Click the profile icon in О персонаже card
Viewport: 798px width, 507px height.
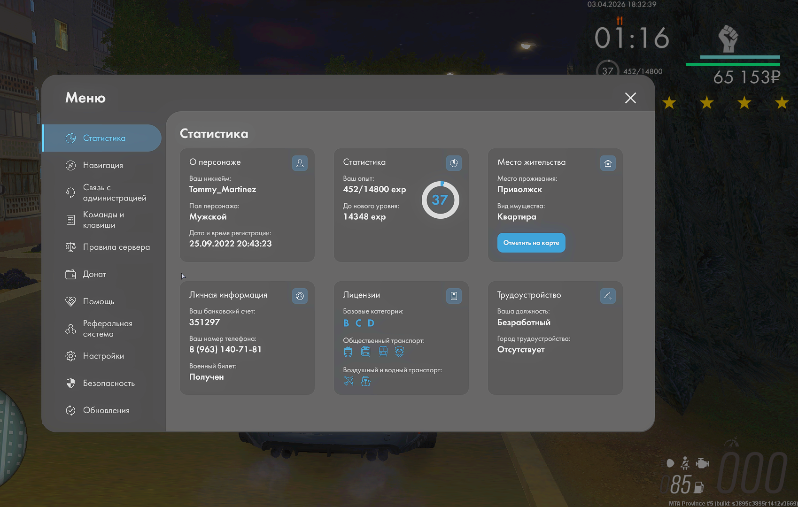(x=300, y=163)
